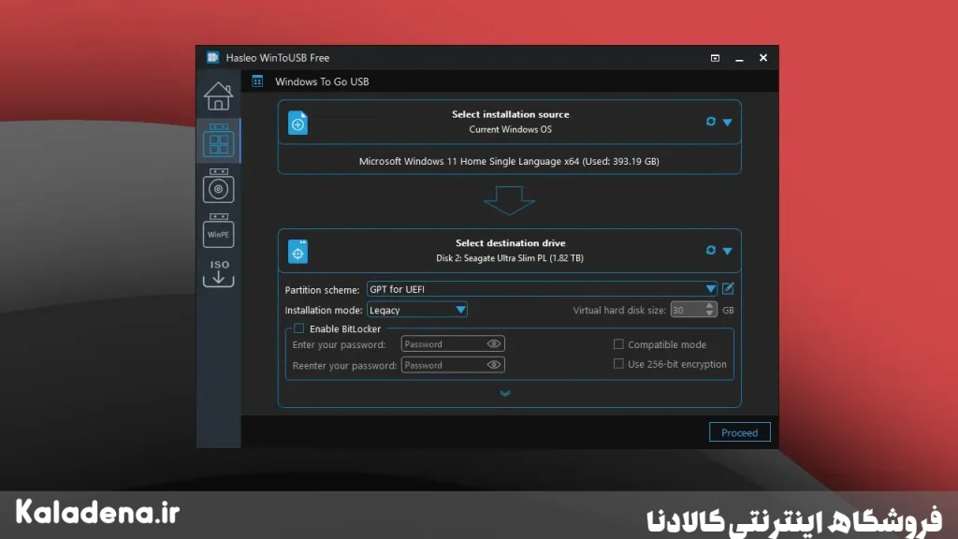Open the Installation mode Legacy dropdown

(x=417, y=310)
